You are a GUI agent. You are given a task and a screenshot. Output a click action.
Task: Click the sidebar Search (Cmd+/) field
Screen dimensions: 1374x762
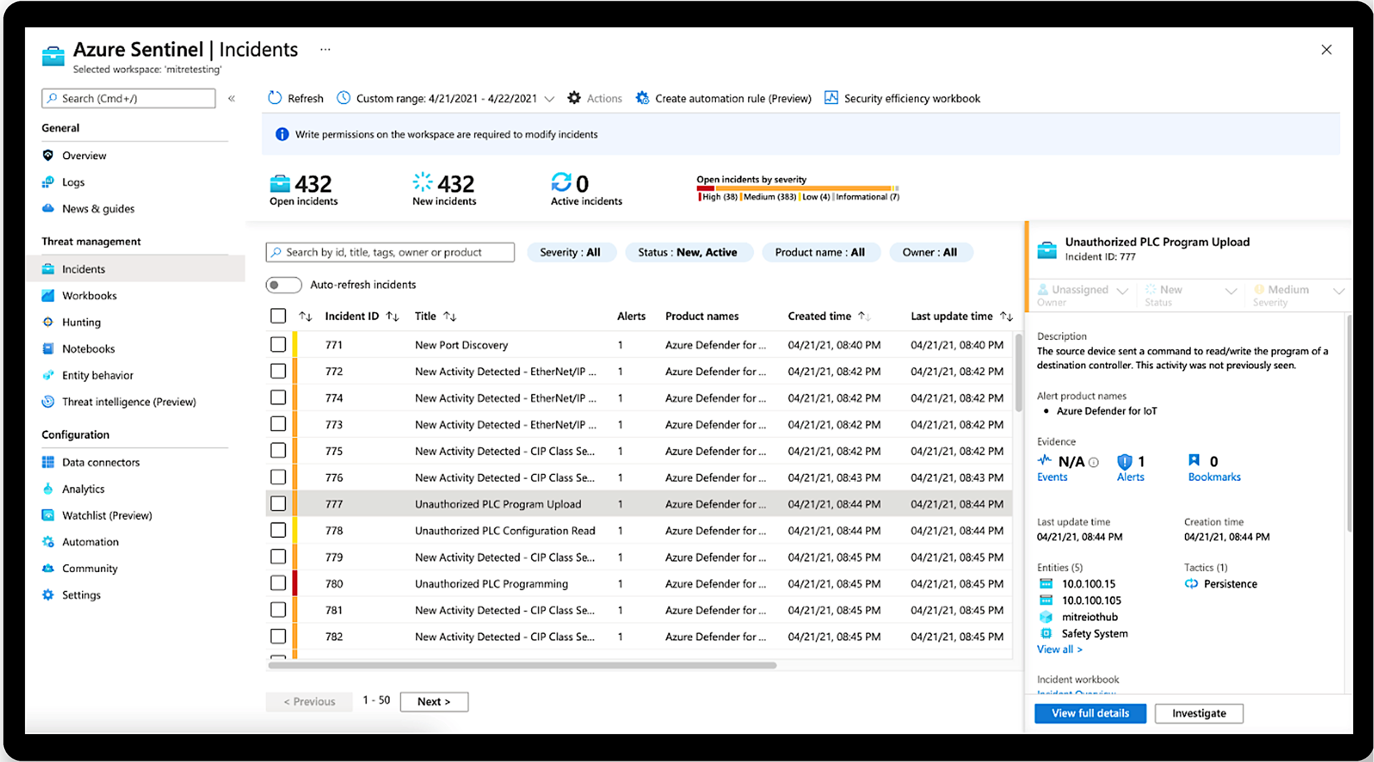128,98
